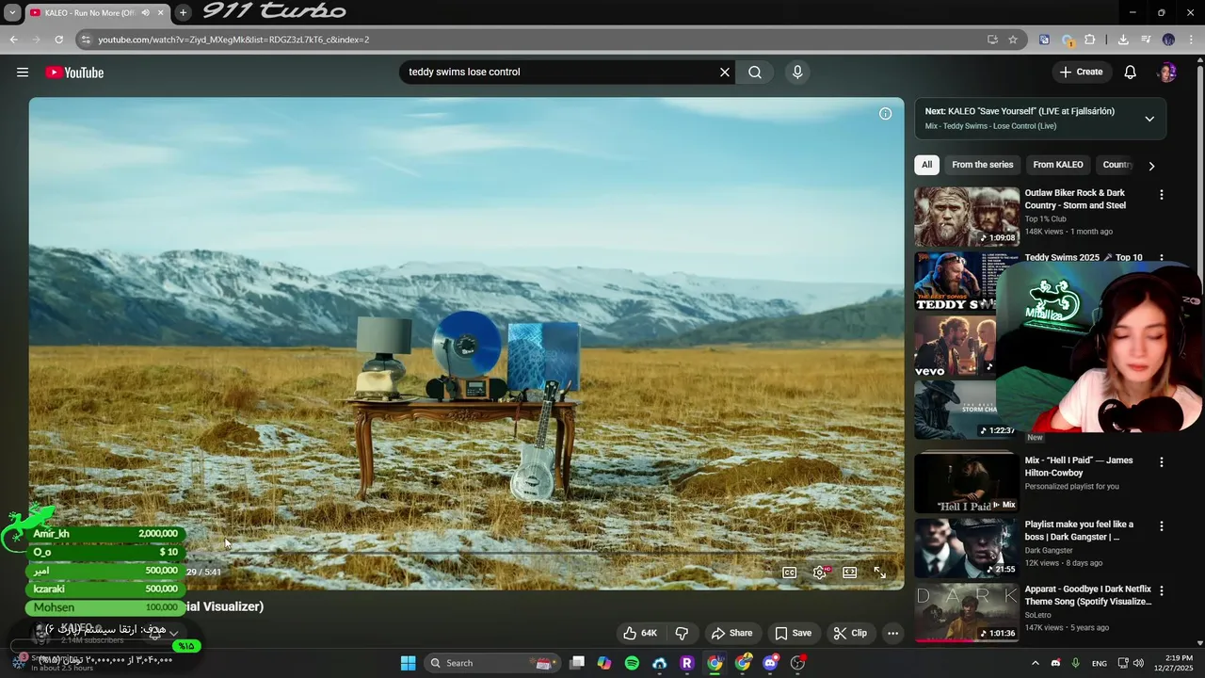Viewport: 1205px width, 678px height.
Task: Enter full screen on the video
Action: pos(880,573)
